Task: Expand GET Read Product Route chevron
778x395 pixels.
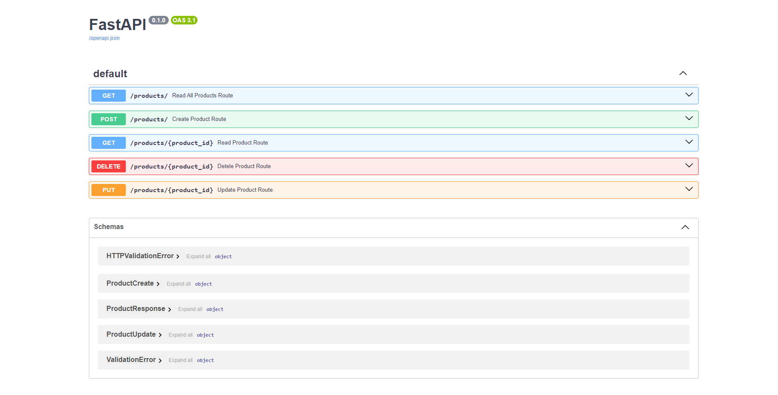Action: 689,142
